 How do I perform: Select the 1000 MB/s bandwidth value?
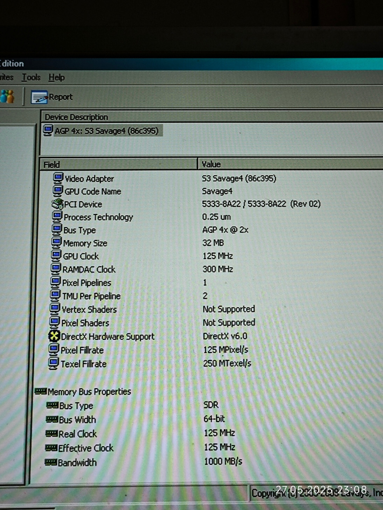point(223,461)
